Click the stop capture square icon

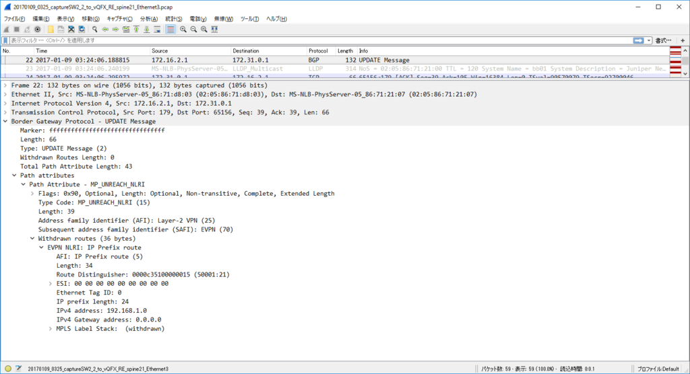point(17,30)
